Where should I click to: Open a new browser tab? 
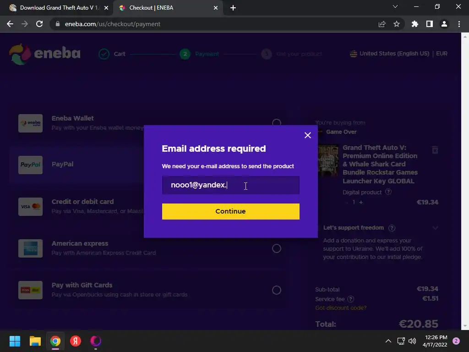(x=233, y=8)
